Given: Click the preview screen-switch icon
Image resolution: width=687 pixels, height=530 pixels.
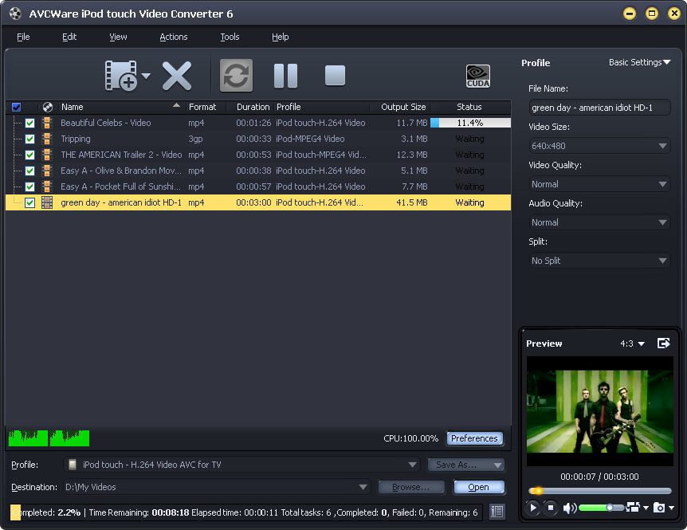Looking at the screenshot, I should click(633, 507).
